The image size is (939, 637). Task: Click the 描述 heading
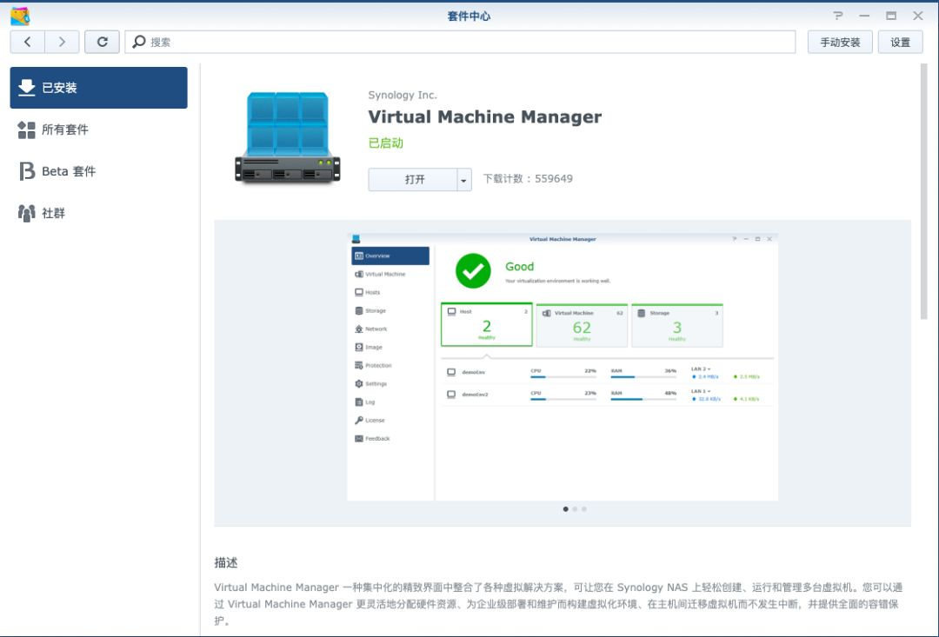point(226,563)
